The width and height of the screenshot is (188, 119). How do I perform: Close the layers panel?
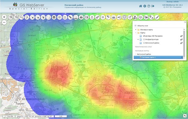click(185, 22)
